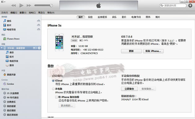
Task: Switch to the 照片 tab
Action: coord(158,17)
